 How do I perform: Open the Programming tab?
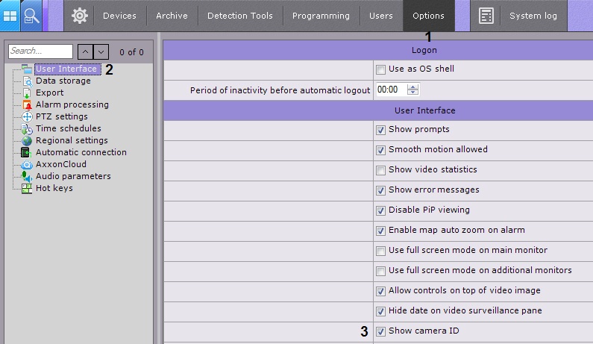[321, 16]
